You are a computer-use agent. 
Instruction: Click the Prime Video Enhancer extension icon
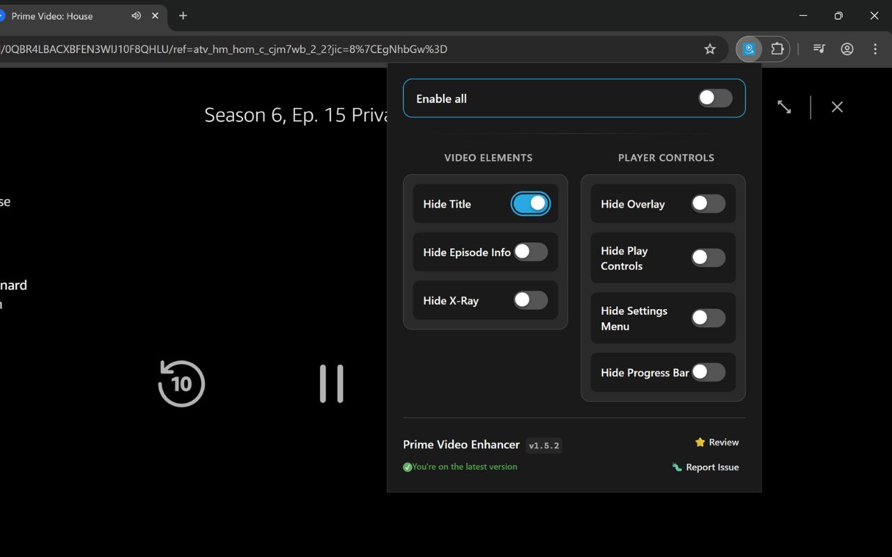point(749,49)
